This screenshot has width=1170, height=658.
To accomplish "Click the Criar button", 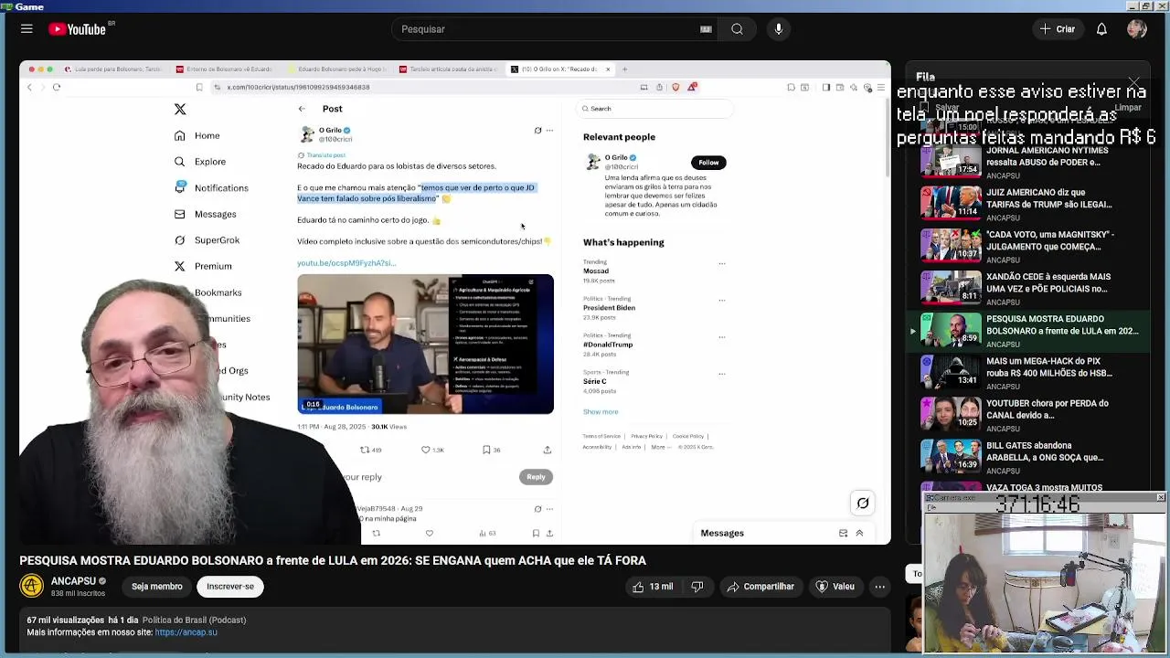I will click(x=1058, y=29).
